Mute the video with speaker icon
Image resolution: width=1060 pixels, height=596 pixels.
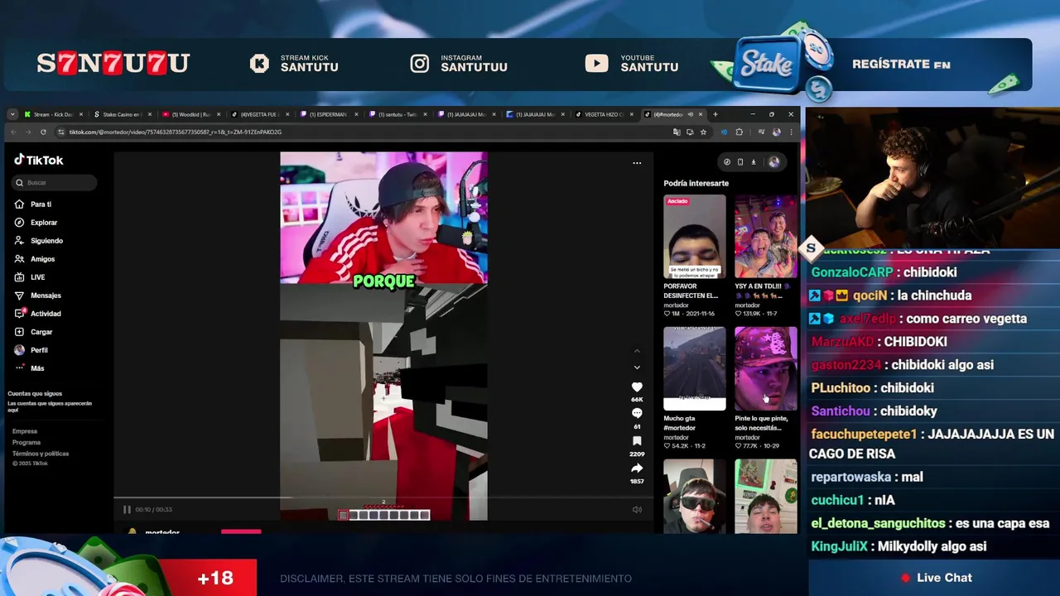tap(637, 509)
